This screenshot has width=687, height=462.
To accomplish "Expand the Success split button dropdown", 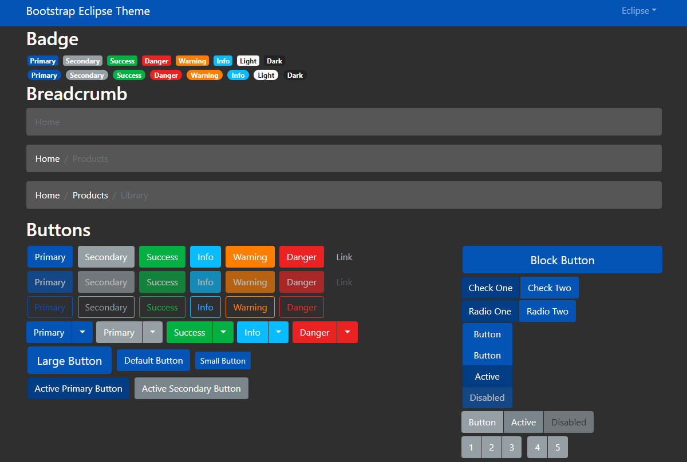I will [223, 332].
